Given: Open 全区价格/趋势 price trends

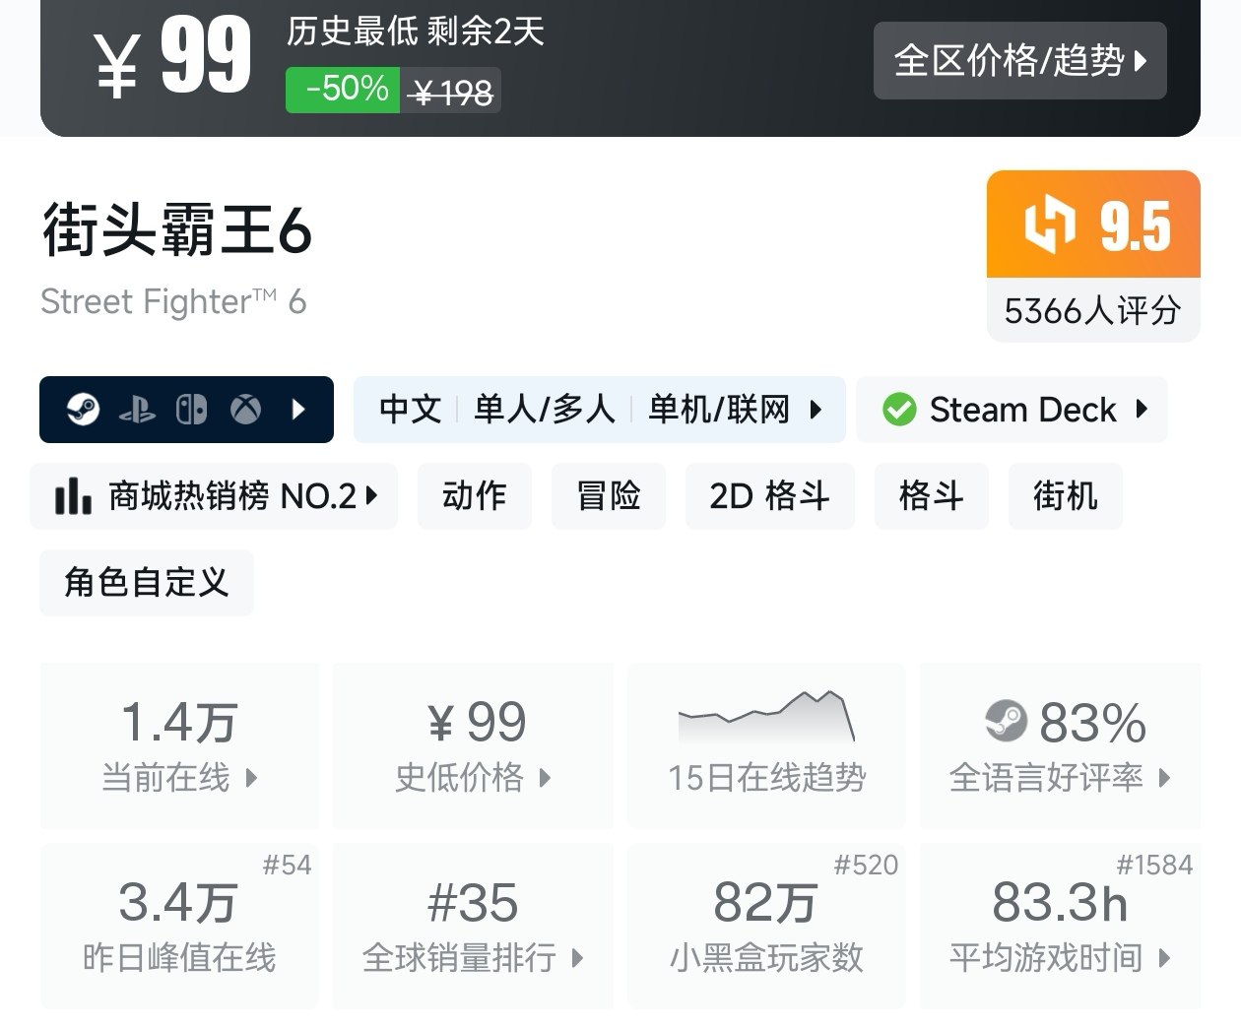Looking at the screenshot, I should tap(1019, 61).
